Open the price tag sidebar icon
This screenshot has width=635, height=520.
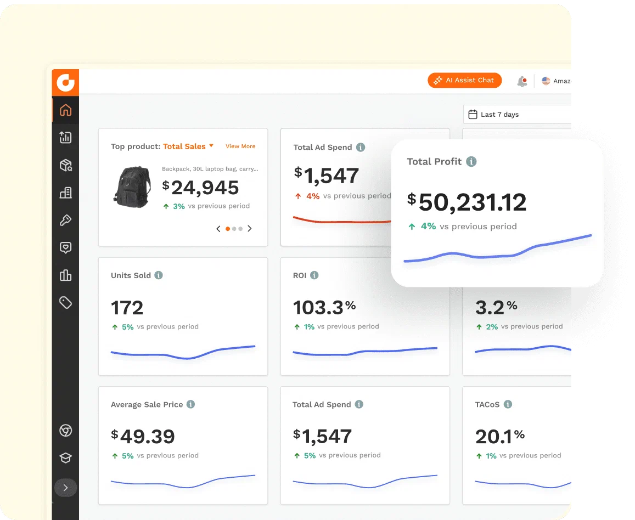click(x=66, y=302)
